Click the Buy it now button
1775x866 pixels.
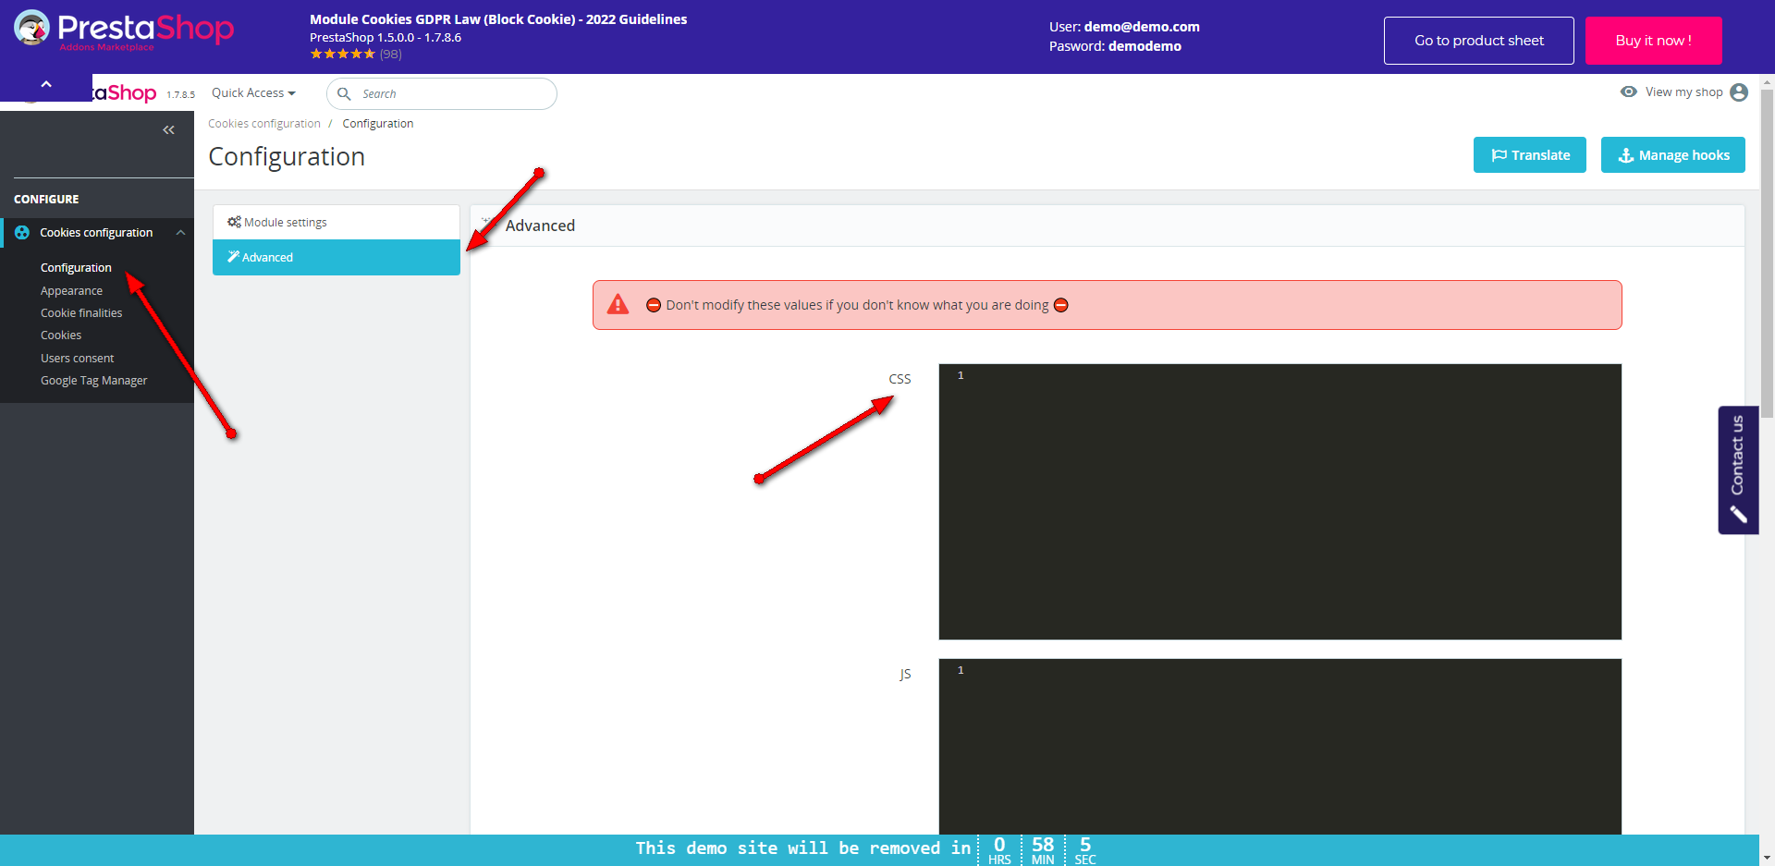pos(1654,41)
